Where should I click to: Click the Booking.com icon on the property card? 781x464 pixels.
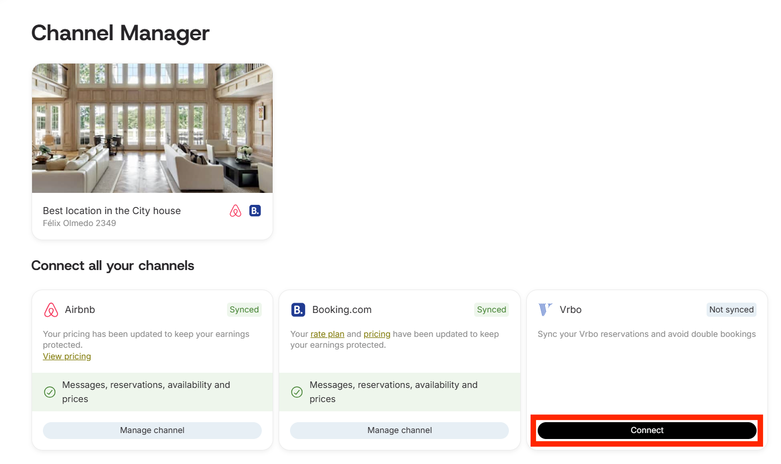255,211
